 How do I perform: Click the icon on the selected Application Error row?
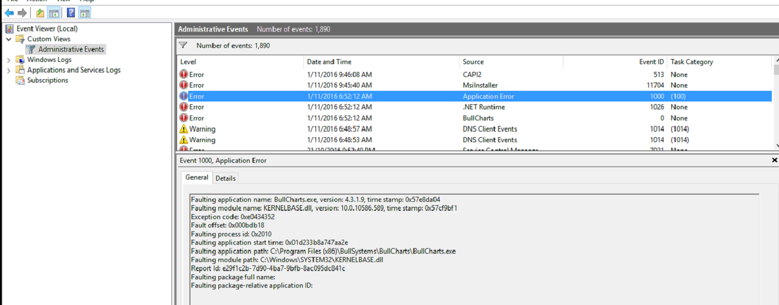pos(184,96)
